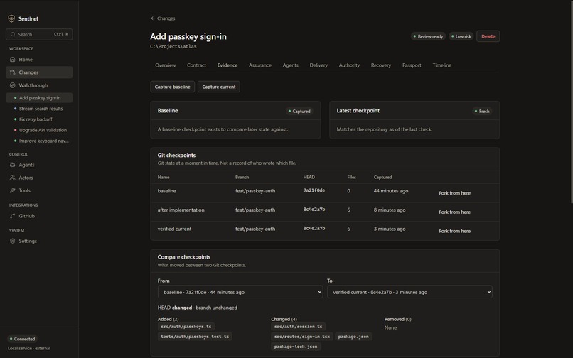Viewport: 573px width, 358px height.
Task: Click the Settings gear icon
Action: click(x=12, y=241)
